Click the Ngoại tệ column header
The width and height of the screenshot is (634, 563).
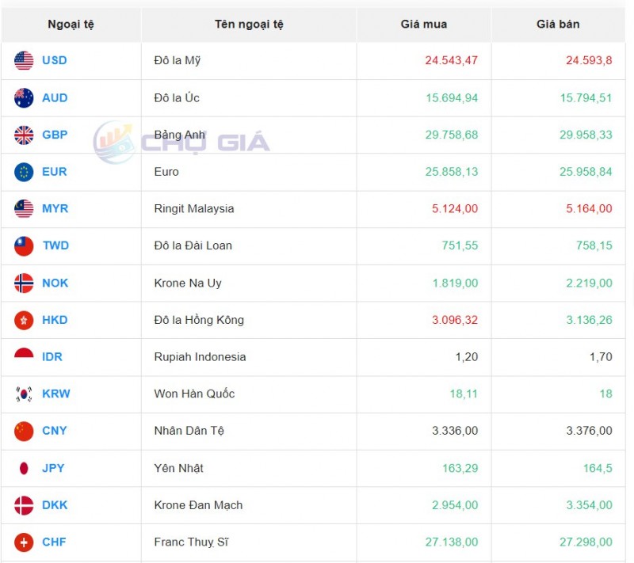coord(72,24)
